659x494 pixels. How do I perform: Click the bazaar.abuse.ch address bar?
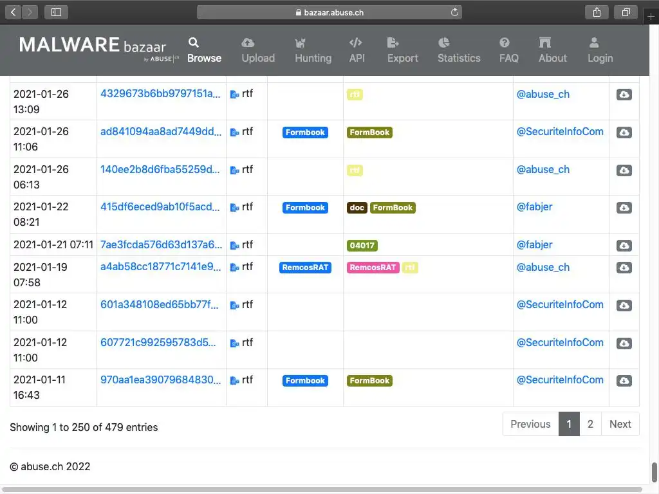click(x=329, y=12)
